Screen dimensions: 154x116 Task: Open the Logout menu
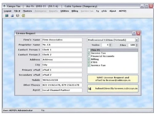pos(8,11)
